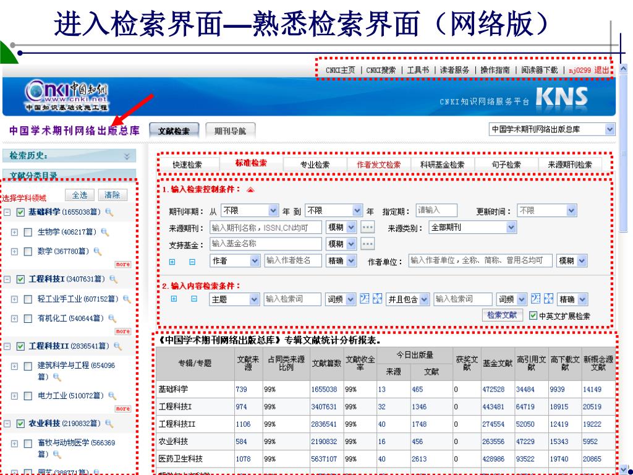Click the magnifier icon beside 生物学
This screenshot has height=475, width=633.
pos(105,233)
